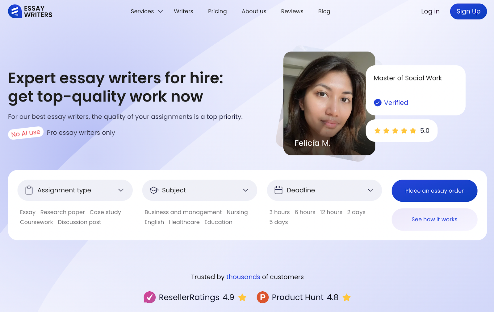Select the Nursing subject option
This screenshot has width=494, height=312.
pyautogui.click(x=237, y=212)
